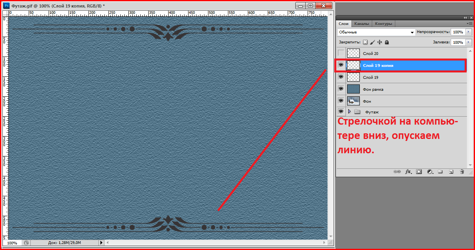The height and width of the screenshot is (250, 475).
Task: Click the link layers chain icon
Action: 397,172
